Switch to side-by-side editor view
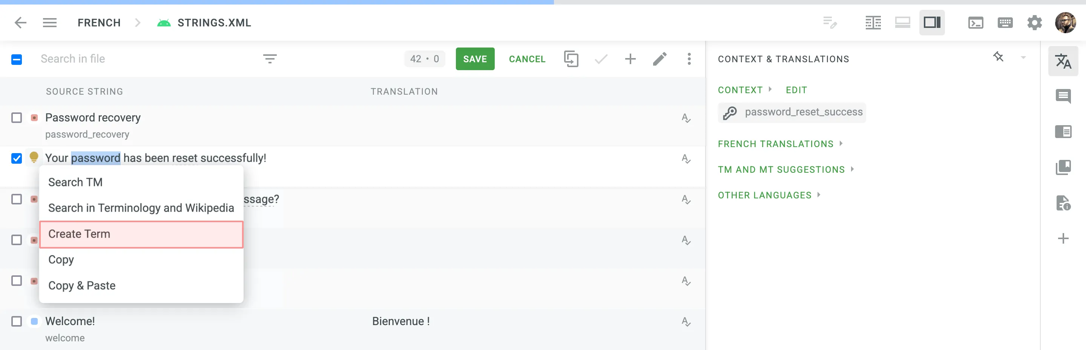Viewport: 1086px width, 350px height. tap(874, 23)
